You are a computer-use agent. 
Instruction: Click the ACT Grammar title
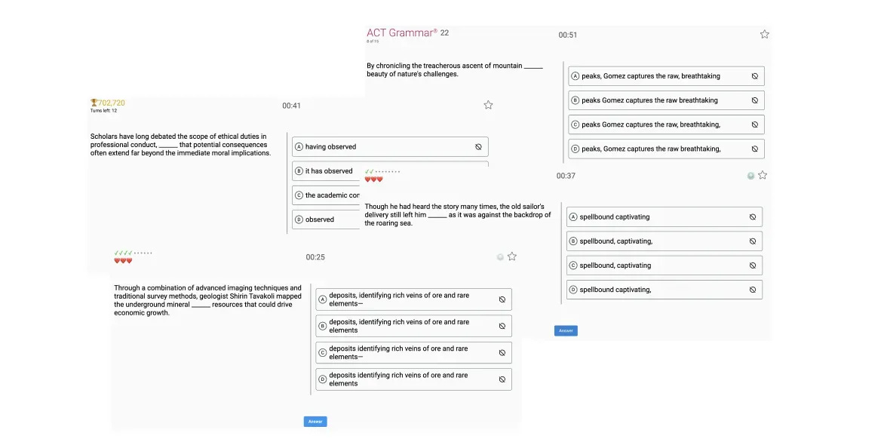click(401, 33)
